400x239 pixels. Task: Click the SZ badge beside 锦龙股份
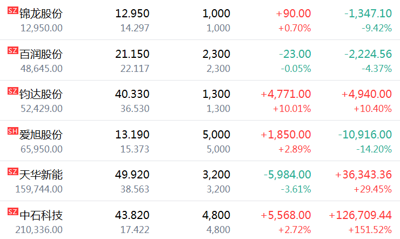click(x=12, y=10)
